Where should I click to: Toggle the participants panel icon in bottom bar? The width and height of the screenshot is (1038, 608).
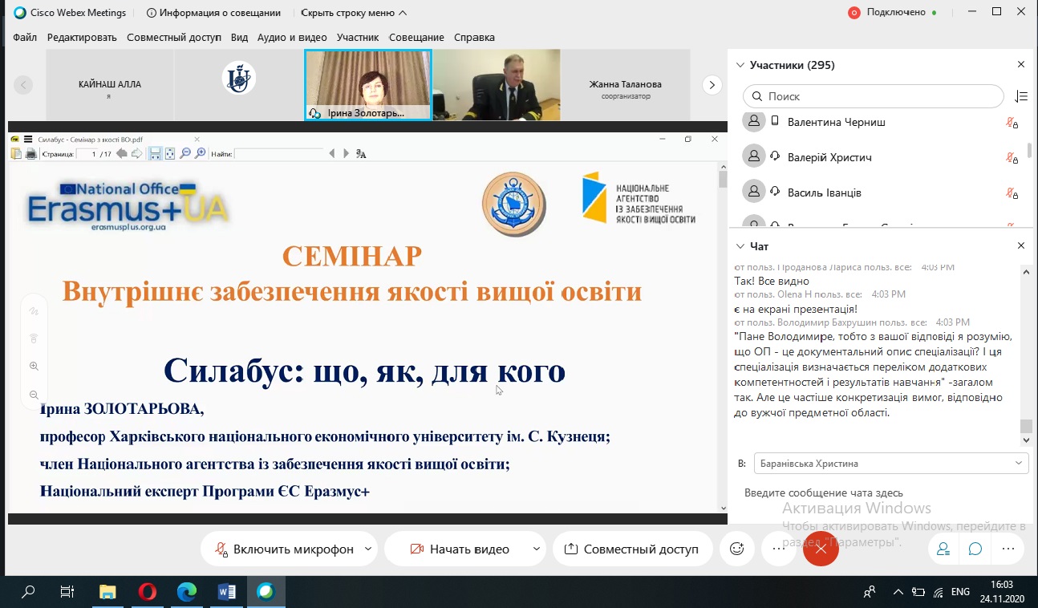click(x=943, y=549)
